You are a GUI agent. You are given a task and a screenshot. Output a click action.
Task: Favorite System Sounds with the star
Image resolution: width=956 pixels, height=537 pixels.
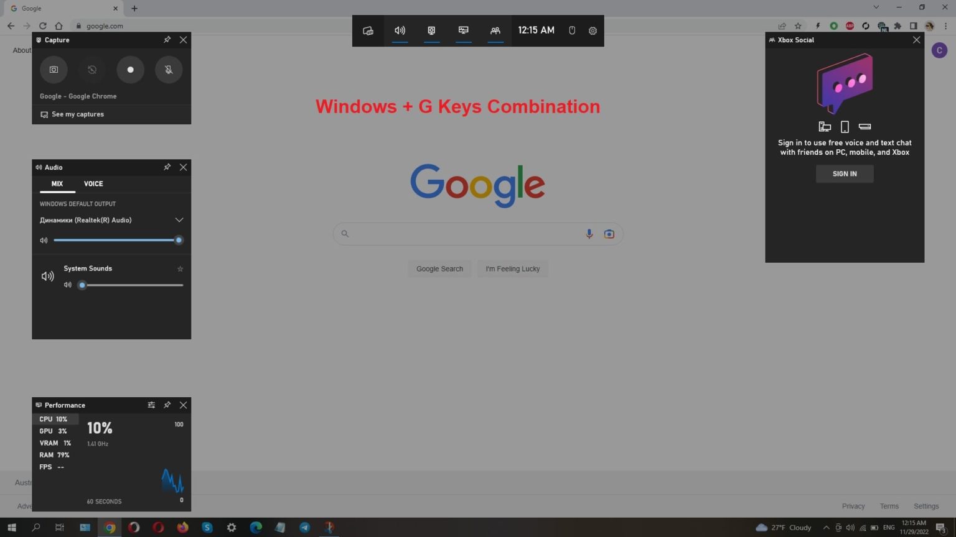coord(180,269)
